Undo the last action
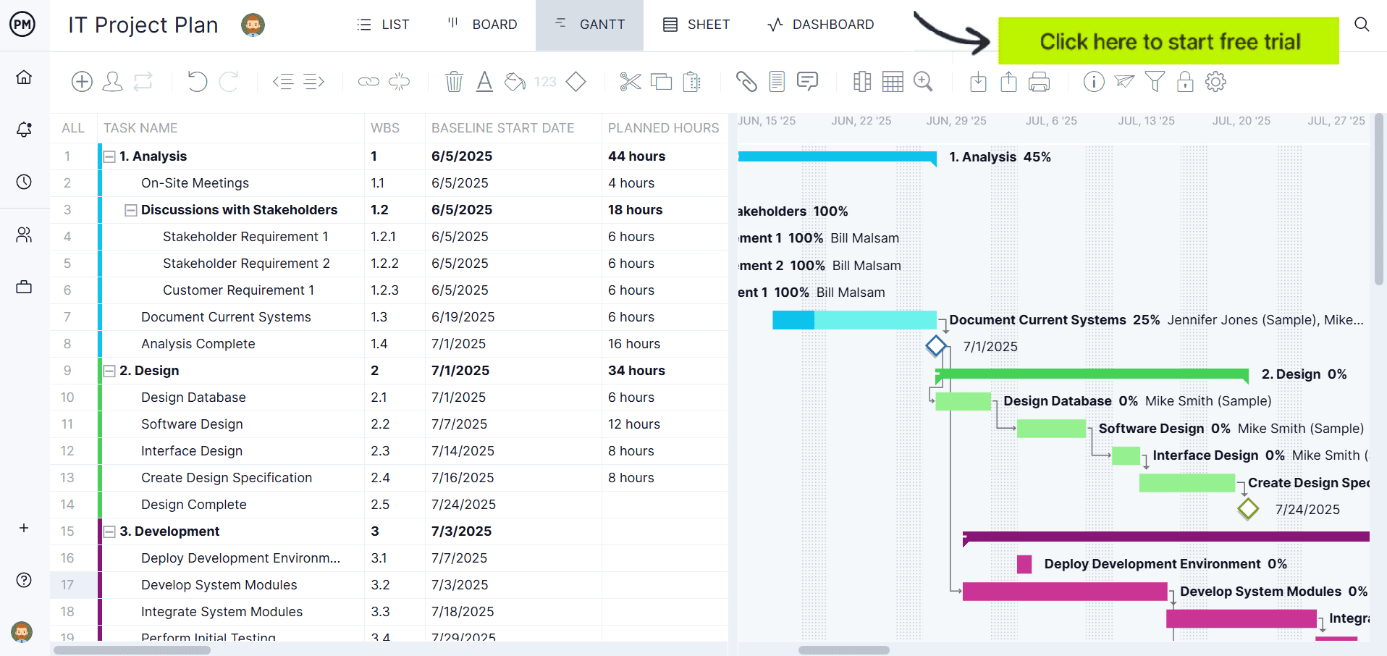This screenshot has width=1387, height=656. click(x=197, y=81)
